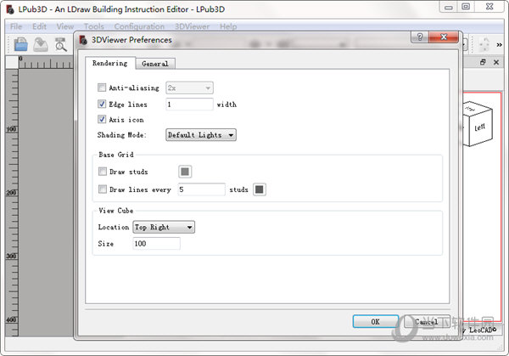Click the horizontal ruler in the main window
Viewport: 509px width, 356px height.
46,62
